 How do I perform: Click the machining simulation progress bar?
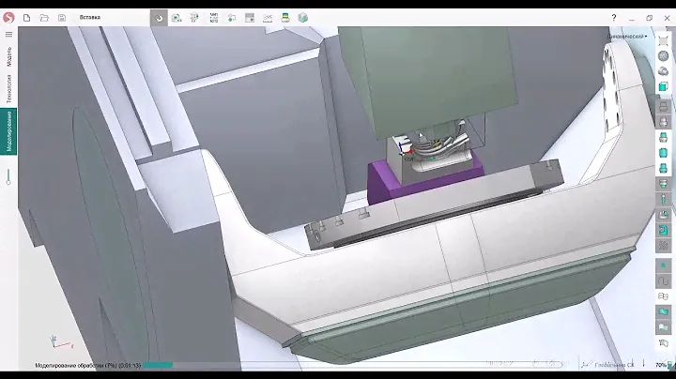point(158,364)
